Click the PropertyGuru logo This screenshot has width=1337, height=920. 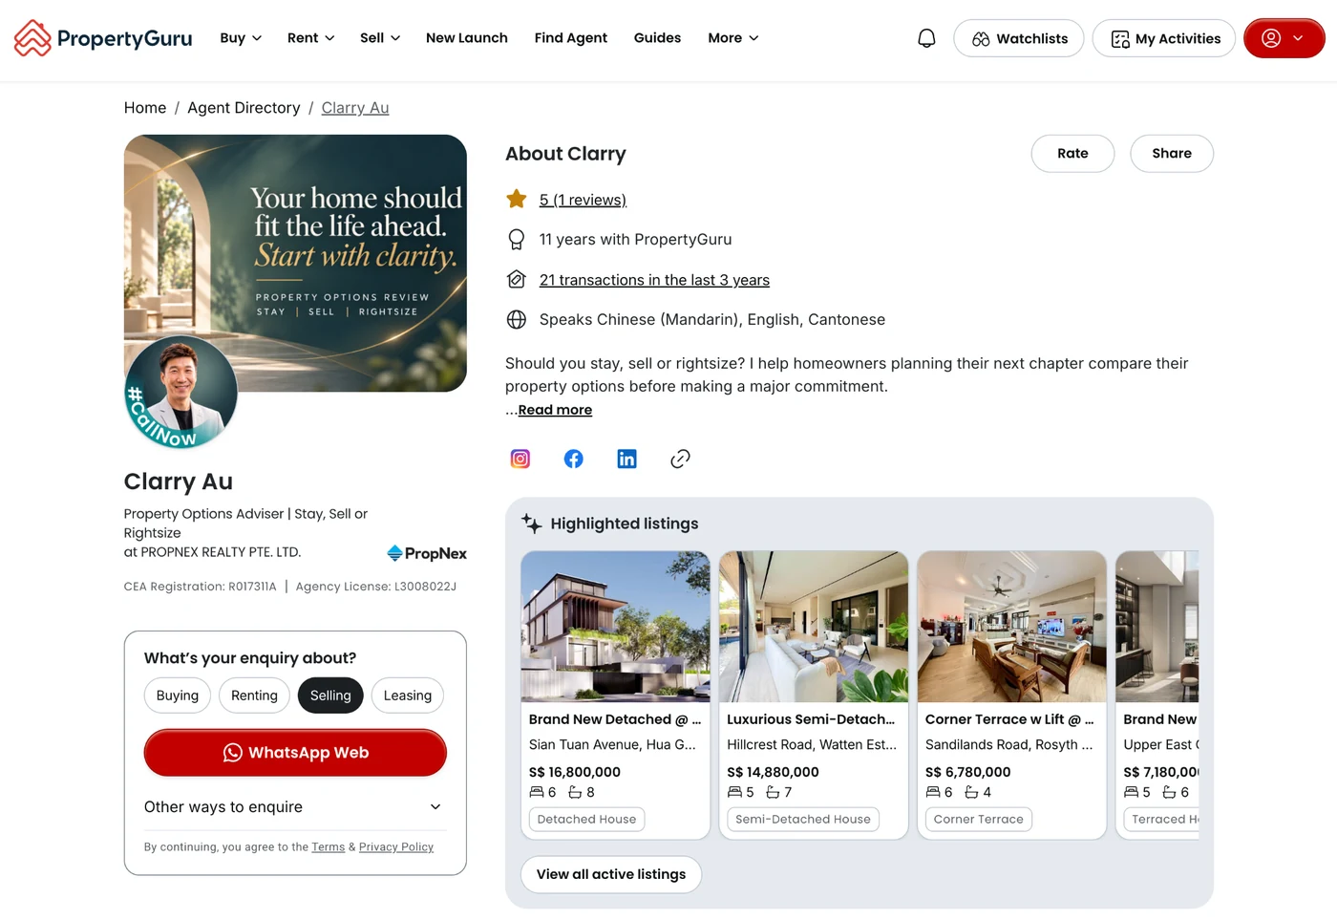pos(103,38)
